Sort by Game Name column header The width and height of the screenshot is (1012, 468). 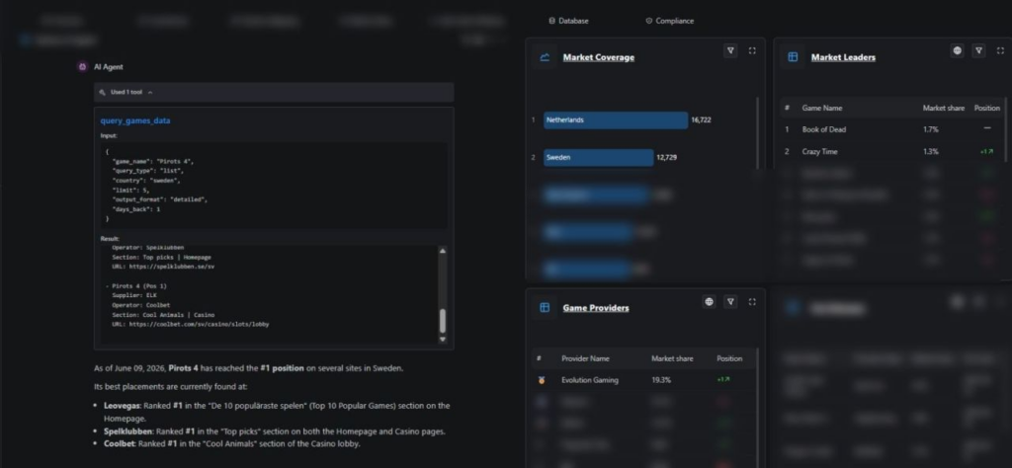click(x=821, y=108)
